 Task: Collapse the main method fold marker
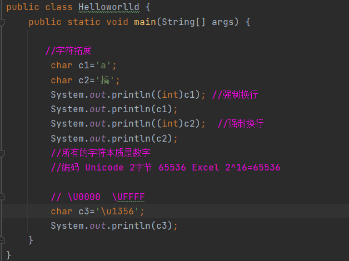(3, 23)
